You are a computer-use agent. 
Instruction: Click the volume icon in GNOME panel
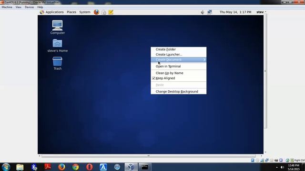[x=202, y=12]
